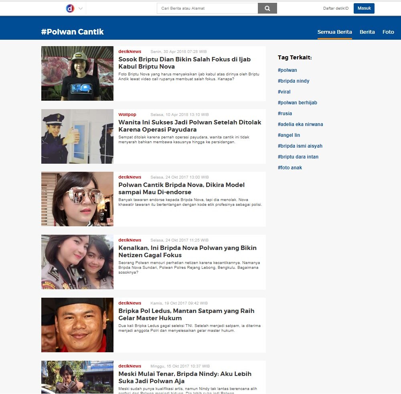Open the Bripda Nova endorse article
The image size is (401, 394).
pos(182,189)
